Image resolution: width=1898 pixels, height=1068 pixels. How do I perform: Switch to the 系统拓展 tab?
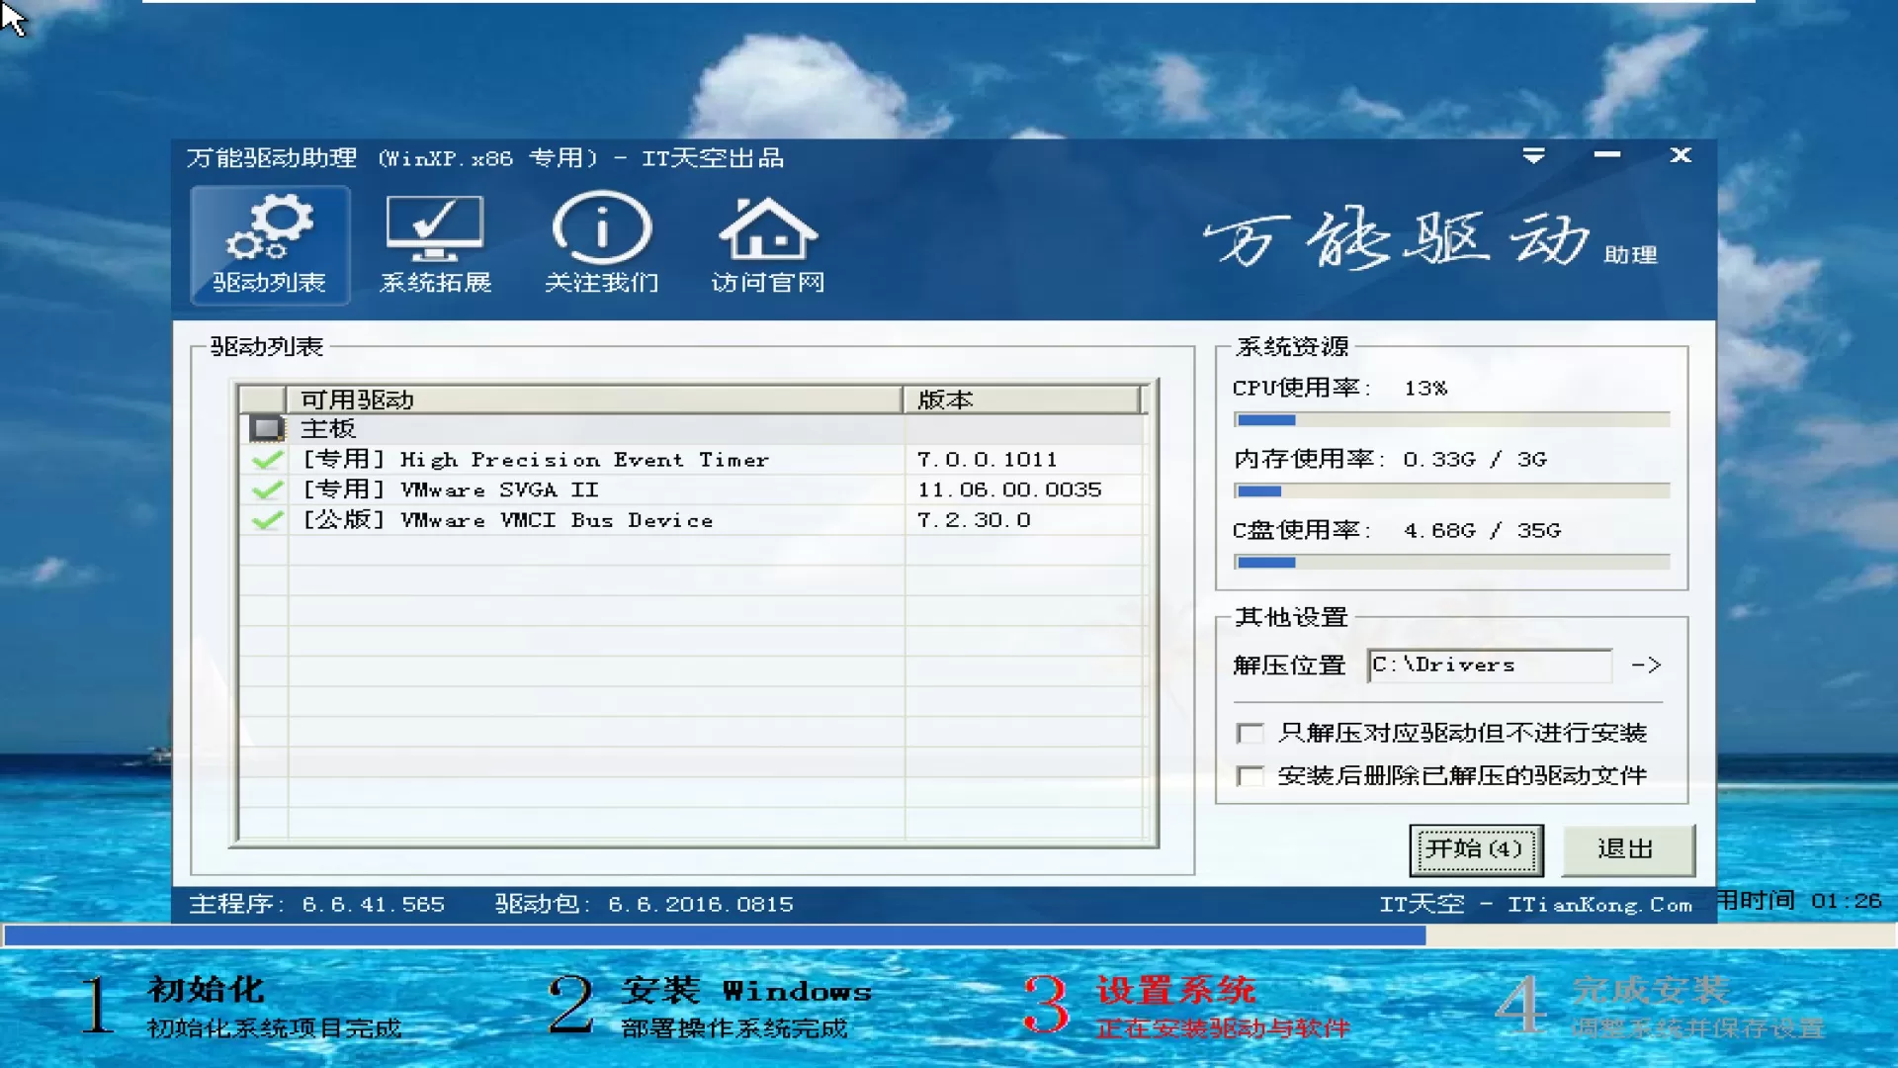(434, 244)
